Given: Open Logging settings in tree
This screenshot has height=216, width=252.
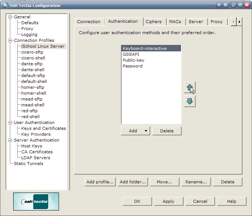Looking at the screenshot, I should (x=29, y=34).
